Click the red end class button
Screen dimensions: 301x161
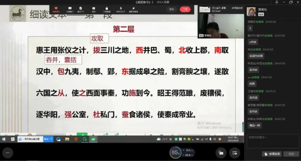click(x=185, y=9)
